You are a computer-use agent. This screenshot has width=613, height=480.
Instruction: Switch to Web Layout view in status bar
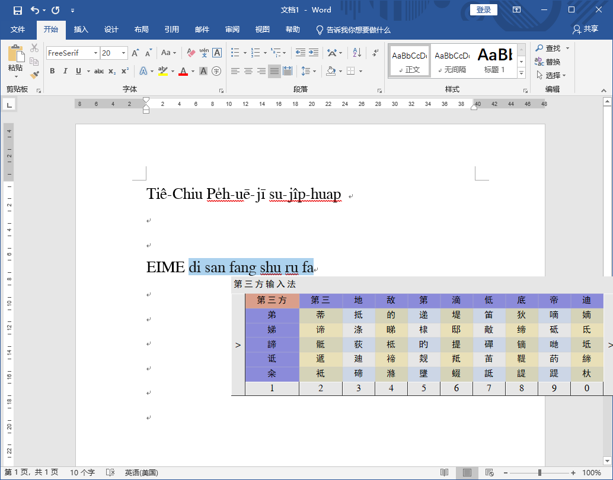click(490, 472)
